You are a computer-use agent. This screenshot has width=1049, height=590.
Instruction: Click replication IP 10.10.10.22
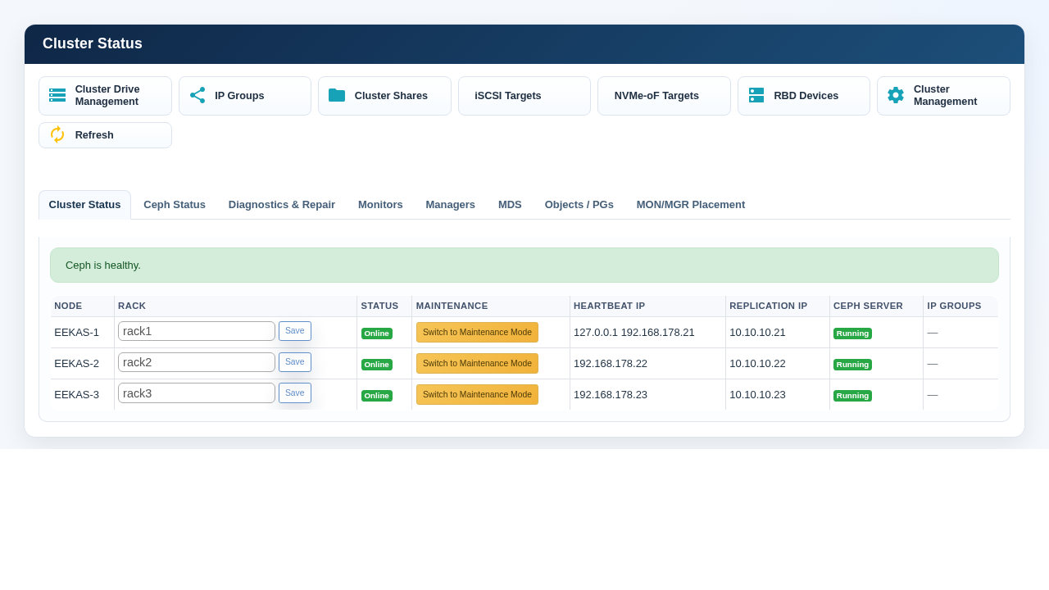pos(757,364)
